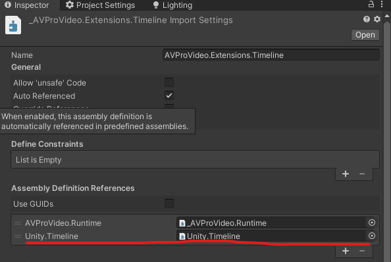The height and width of the screenshot is (262, 391).
Task: Open the import settings gear menu
Action: tap(377, 19)
